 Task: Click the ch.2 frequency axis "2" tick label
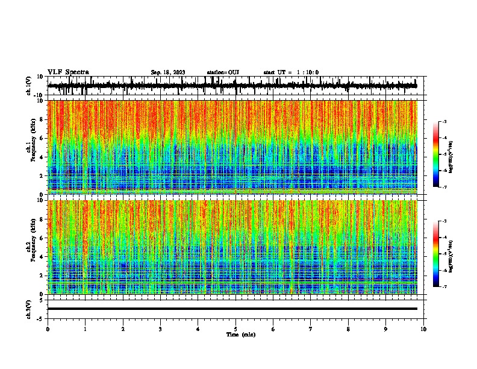click(42, 276)
